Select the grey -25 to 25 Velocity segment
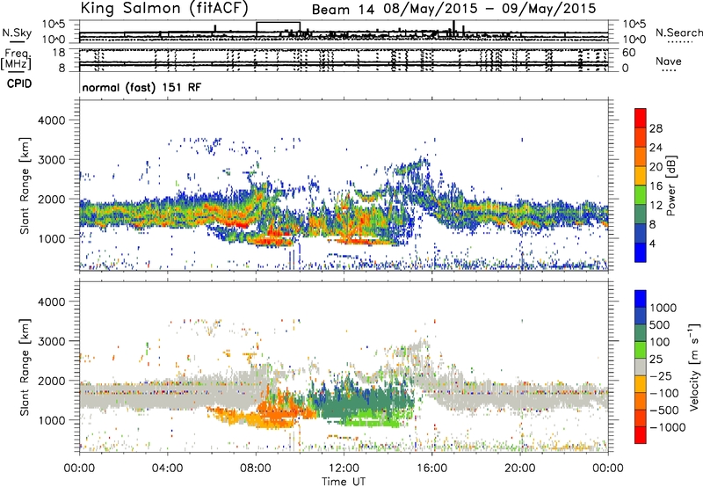Screen dimensions: 703x487 tap(641, 367)
